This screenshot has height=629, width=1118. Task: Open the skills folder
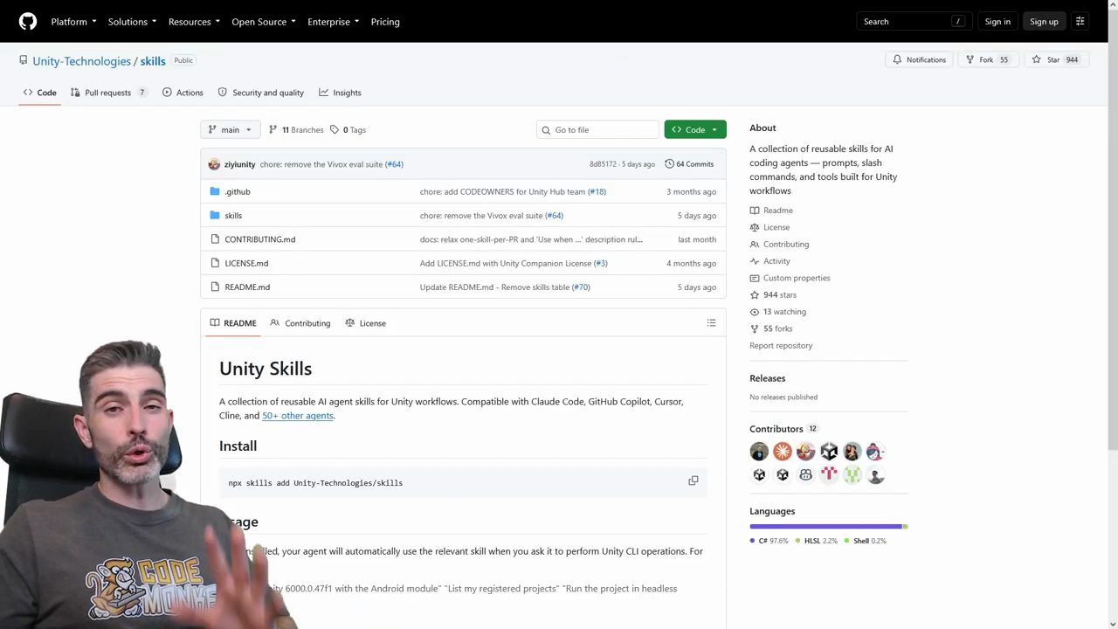pos(233,216)
